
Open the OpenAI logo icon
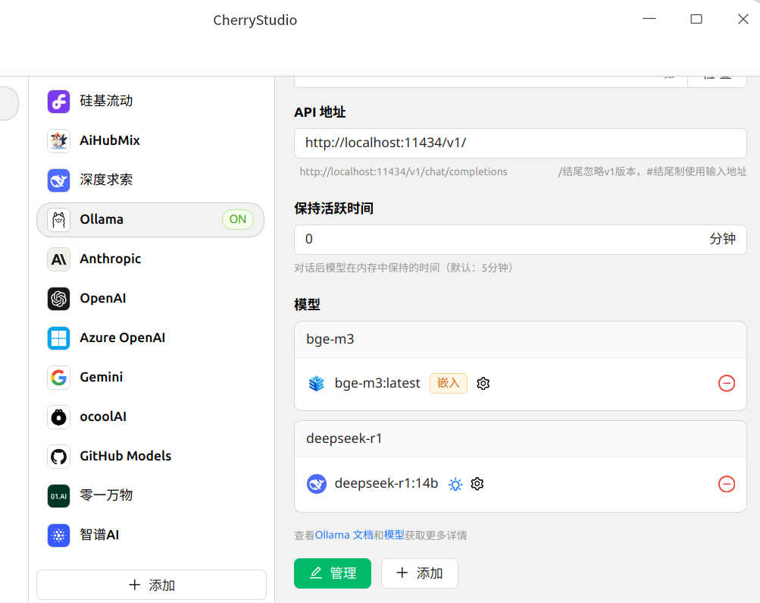pos(58,298)
